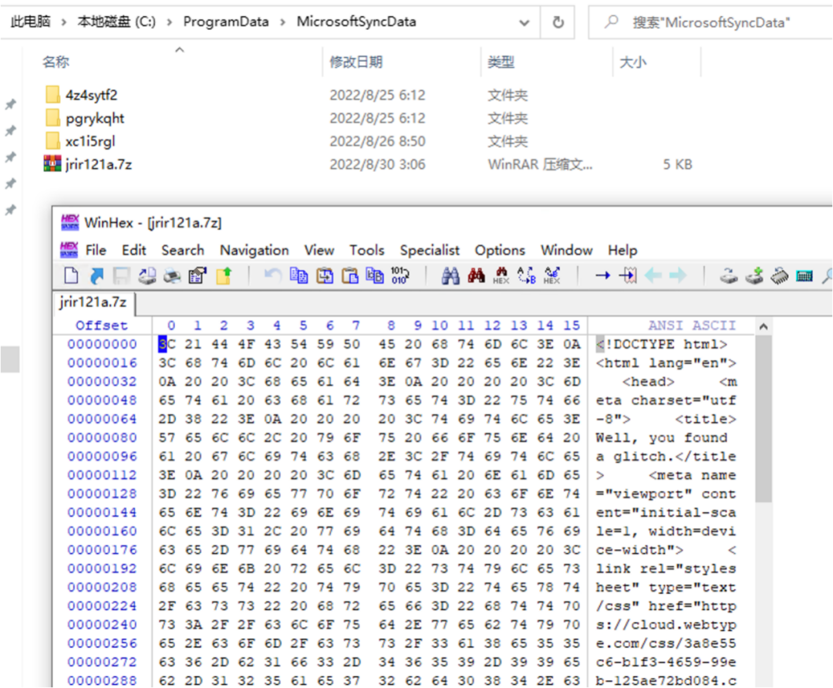Click the search MicrosoftSyncData field

(711, 22)
